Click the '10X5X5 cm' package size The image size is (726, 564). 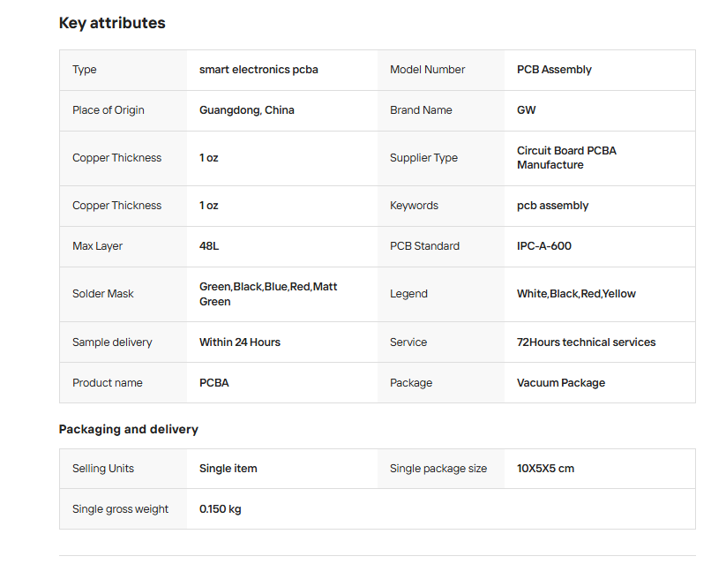click(545, 469)
